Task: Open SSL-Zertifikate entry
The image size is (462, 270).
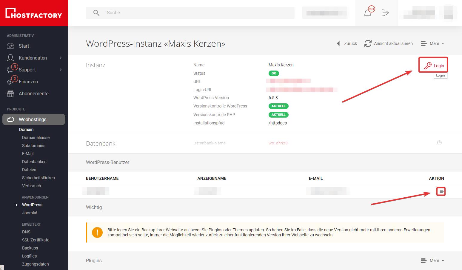Action: point(36,240)
